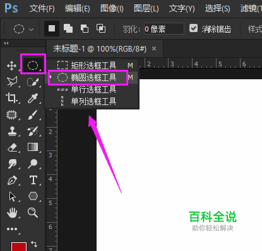
Task: Select the Quick Selection tool
Action: (33, 82)
